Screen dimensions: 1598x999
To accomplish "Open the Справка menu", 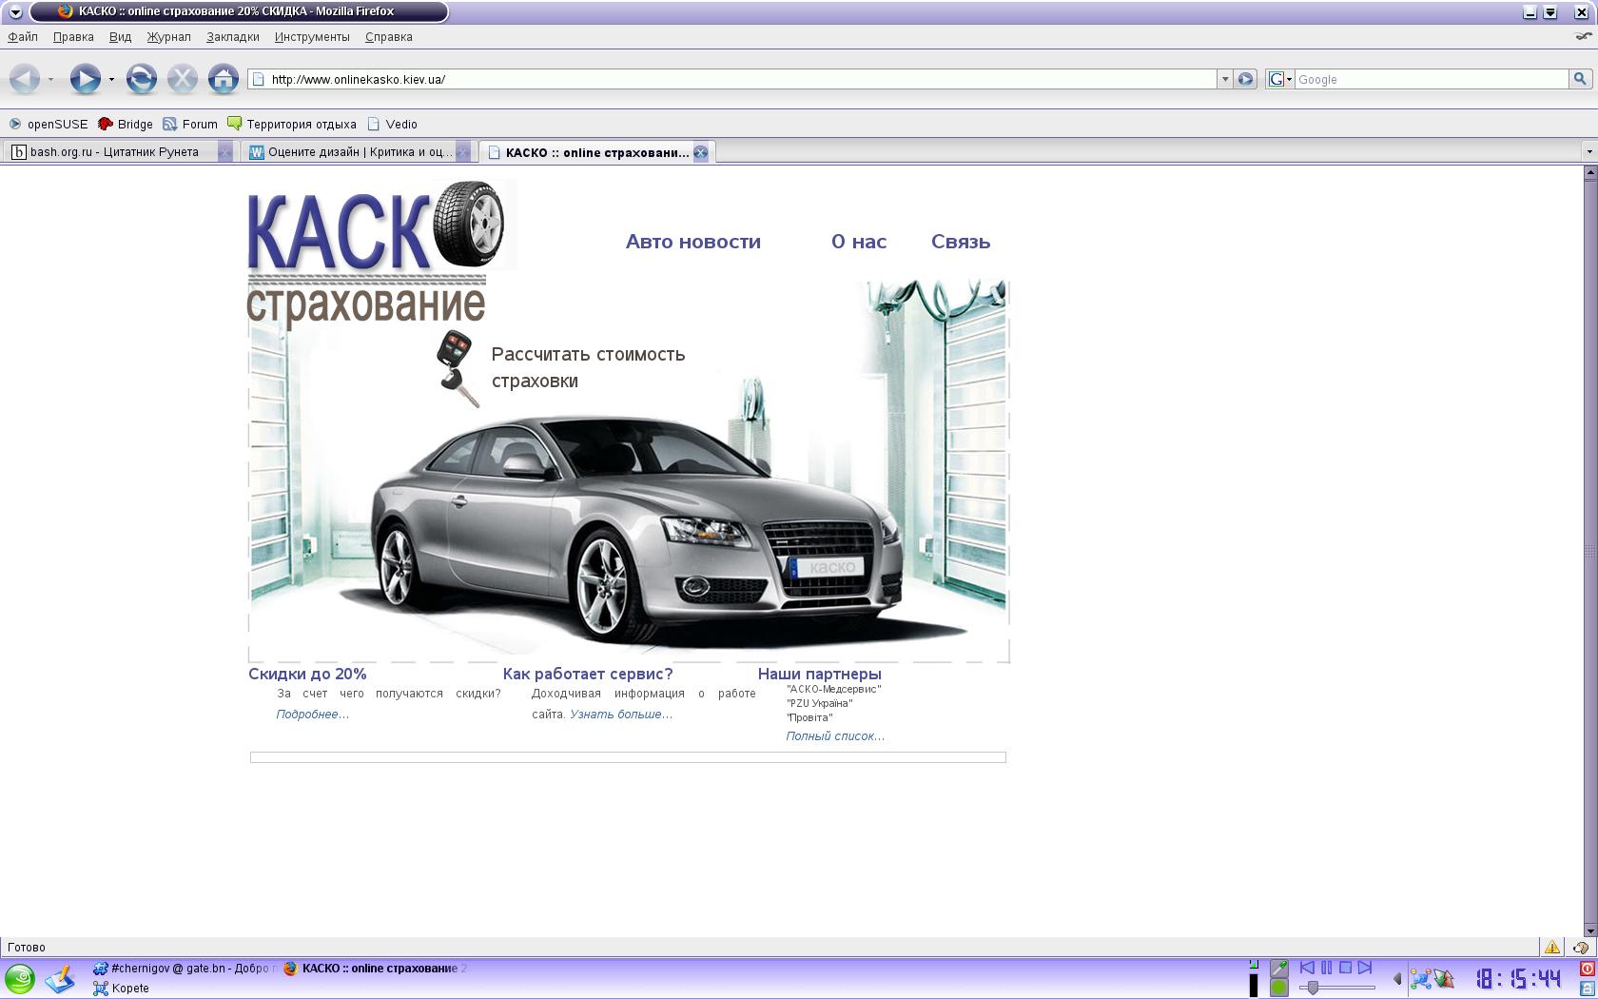I will (x=388, y=37).
